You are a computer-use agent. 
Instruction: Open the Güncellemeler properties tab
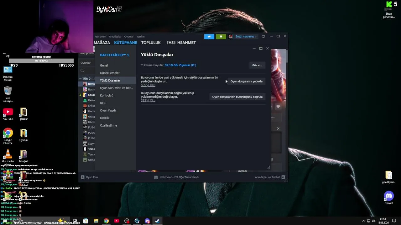pos(115,73)
